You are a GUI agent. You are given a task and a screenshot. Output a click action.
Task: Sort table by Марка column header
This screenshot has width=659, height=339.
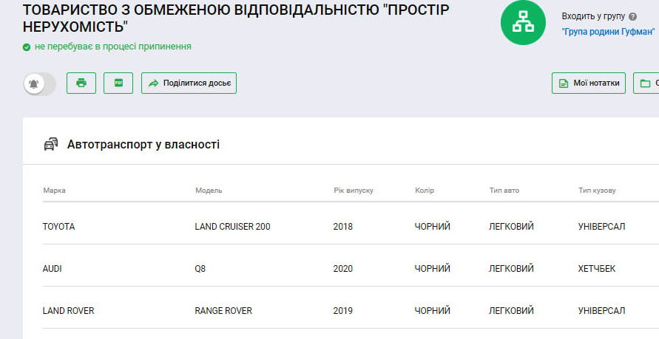tap(55, 191)
